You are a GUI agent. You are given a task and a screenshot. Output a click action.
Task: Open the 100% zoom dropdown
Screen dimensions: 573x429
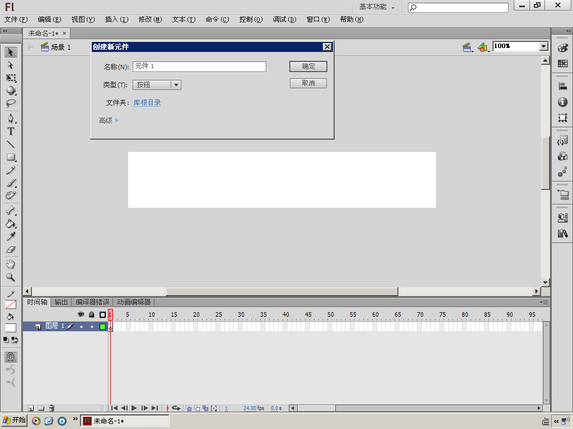coord(544,46)
